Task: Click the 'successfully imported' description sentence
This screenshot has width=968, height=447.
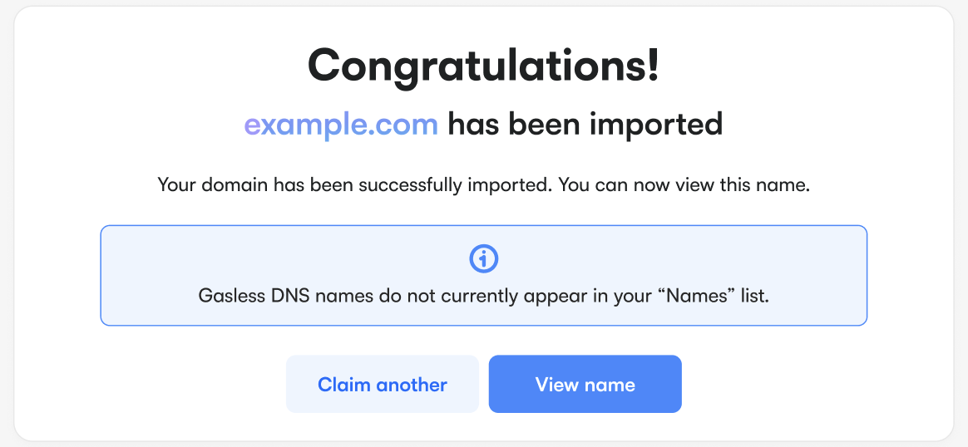Action: point(483,184)
